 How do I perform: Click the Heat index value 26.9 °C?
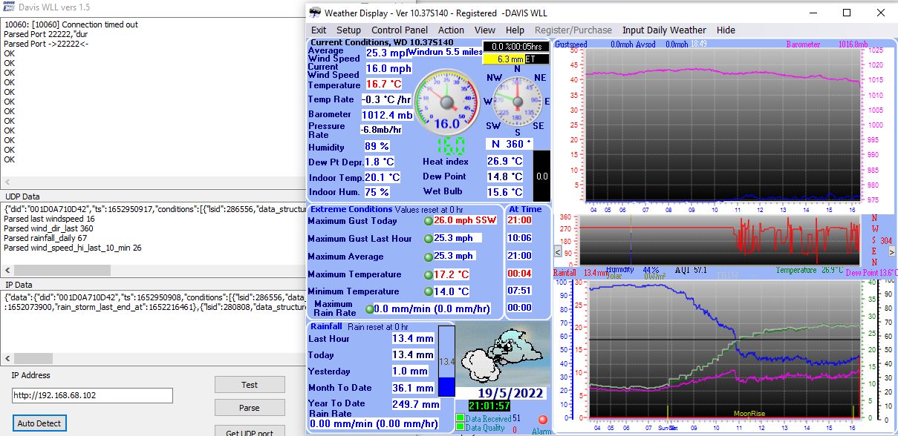click(x=505, y=161)
